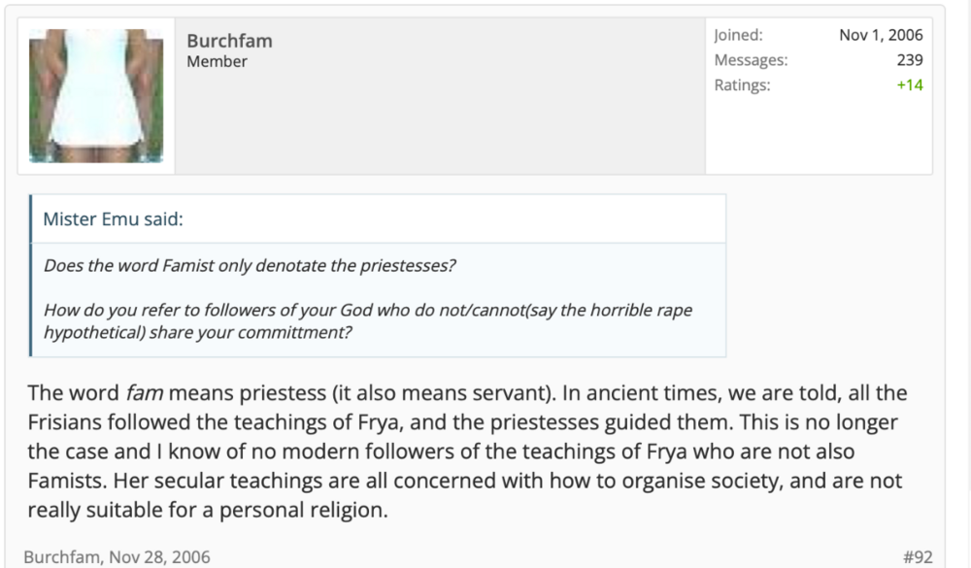The width and height of the screenshot is (971, 568).
Task: Open the 'Mister Emu said:' quote header
Action: [113, 218]
